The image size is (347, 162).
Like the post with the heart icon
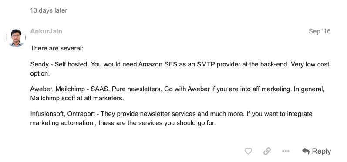point(248,151)
